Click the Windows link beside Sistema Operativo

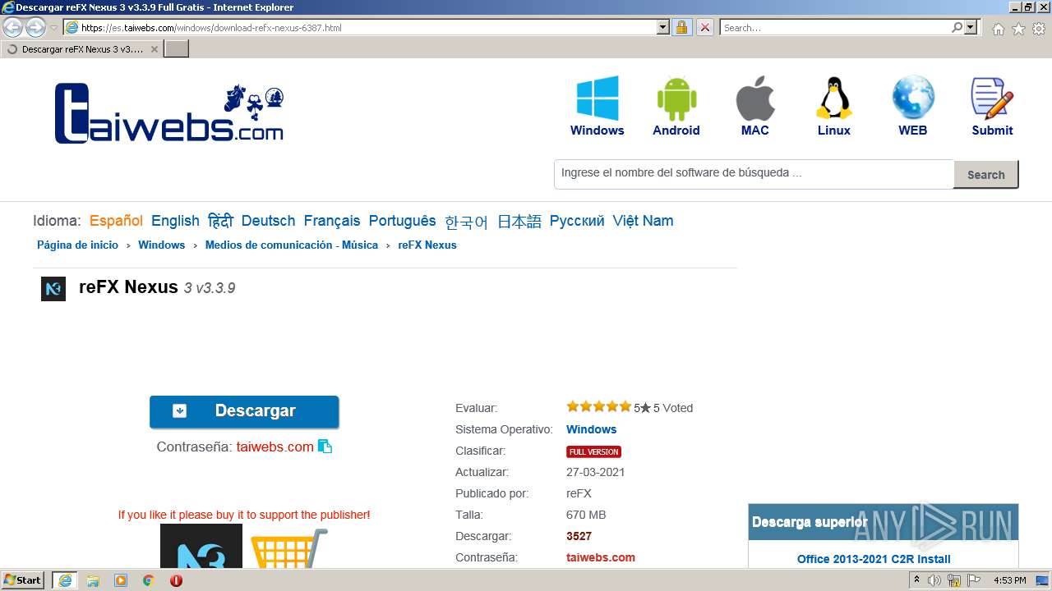[591, 429]
